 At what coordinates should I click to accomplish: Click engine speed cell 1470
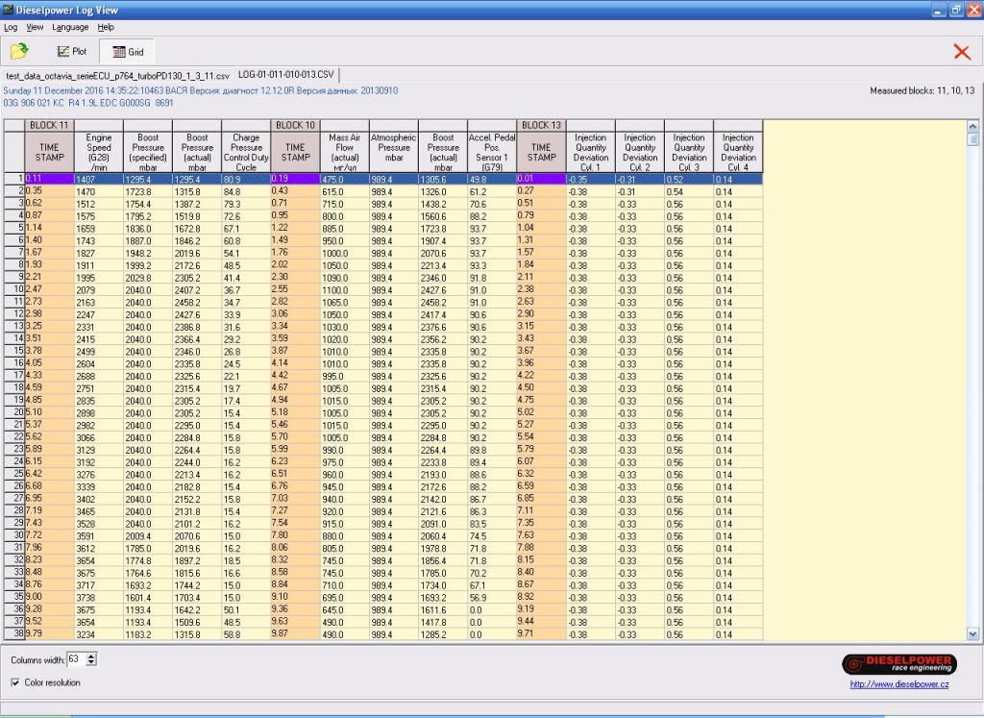99,191
